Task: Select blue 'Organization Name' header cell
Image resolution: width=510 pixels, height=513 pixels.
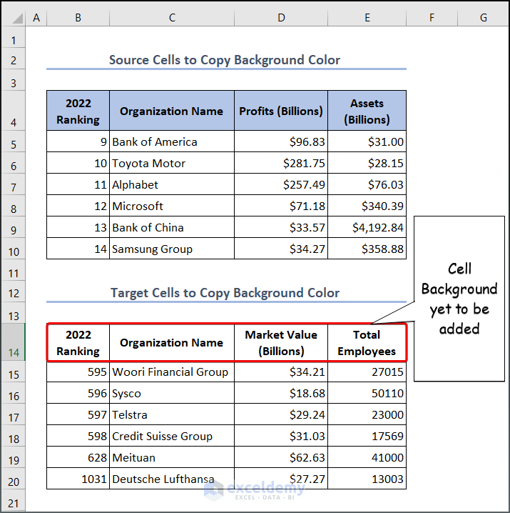Action: (172, 111)
